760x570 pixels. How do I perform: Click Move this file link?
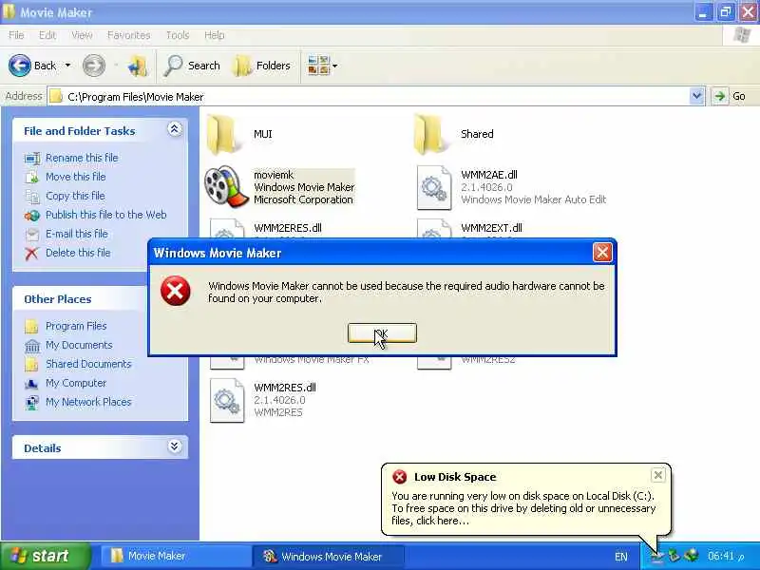76,177
